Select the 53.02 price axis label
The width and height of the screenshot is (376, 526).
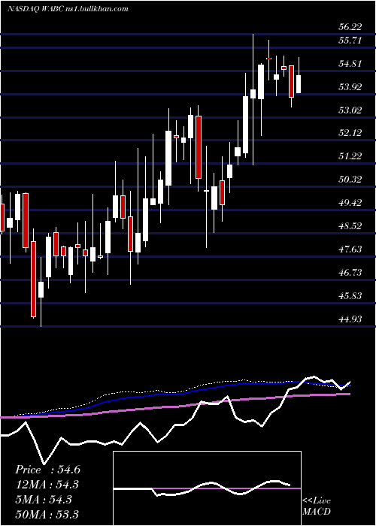[x=350, y=110]
